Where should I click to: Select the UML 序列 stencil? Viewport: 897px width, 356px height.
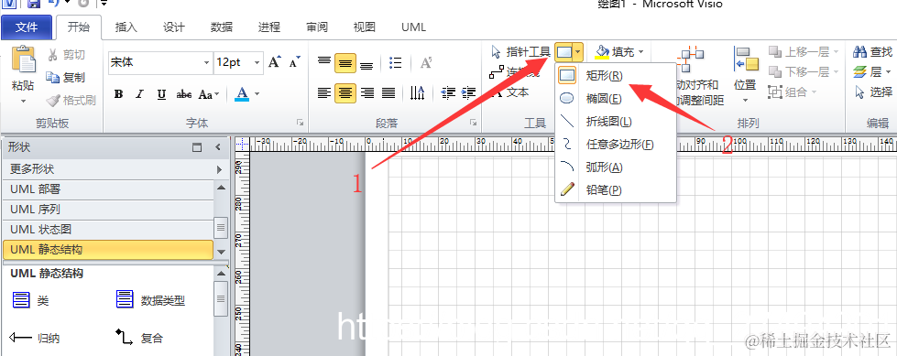click(x=108, y=210)
